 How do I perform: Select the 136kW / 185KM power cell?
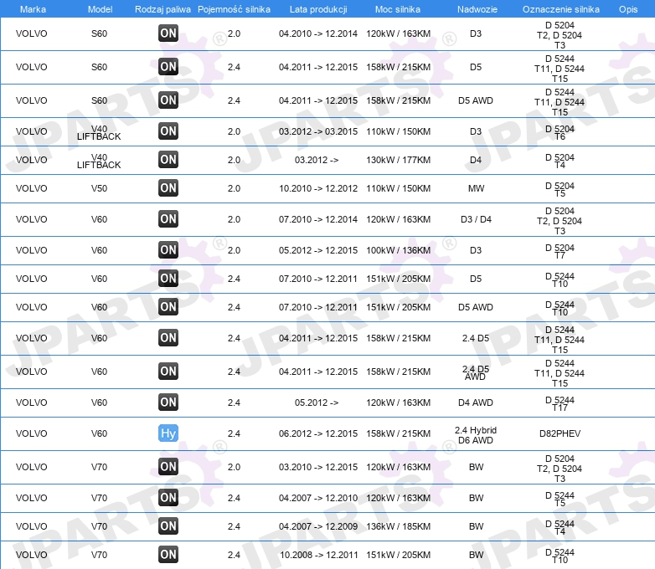tap(398, 526)
